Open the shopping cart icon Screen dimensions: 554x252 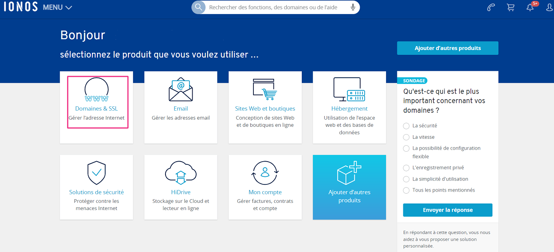pyautogui.click(x=510, y=7)
